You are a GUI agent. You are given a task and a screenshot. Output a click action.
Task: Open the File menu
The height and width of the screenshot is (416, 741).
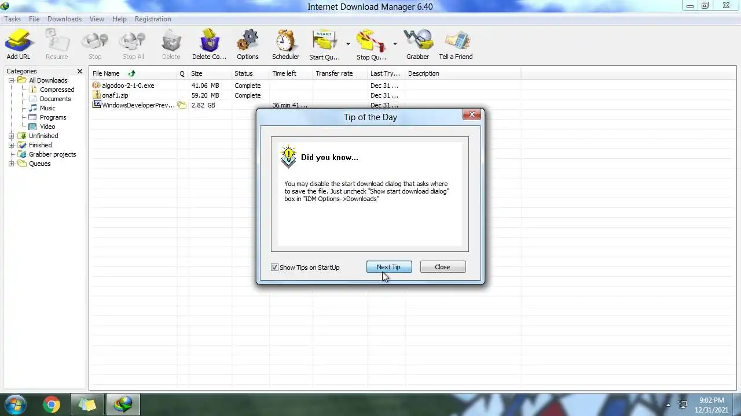[x=34, y=19]
